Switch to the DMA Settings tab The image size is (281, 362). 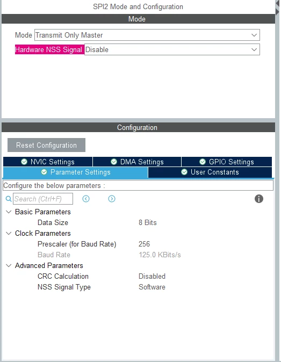point(137,162)
